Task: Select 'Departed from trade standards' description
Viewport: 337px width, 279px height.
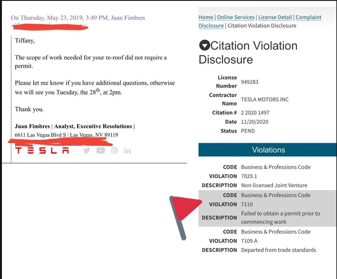Action: 278,250
